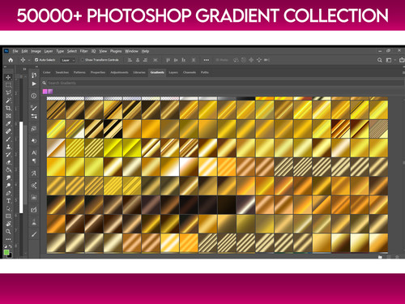This screenshot has height=304, width=405.
Task: Switch to the Layers tab
Action: point(173,72)
